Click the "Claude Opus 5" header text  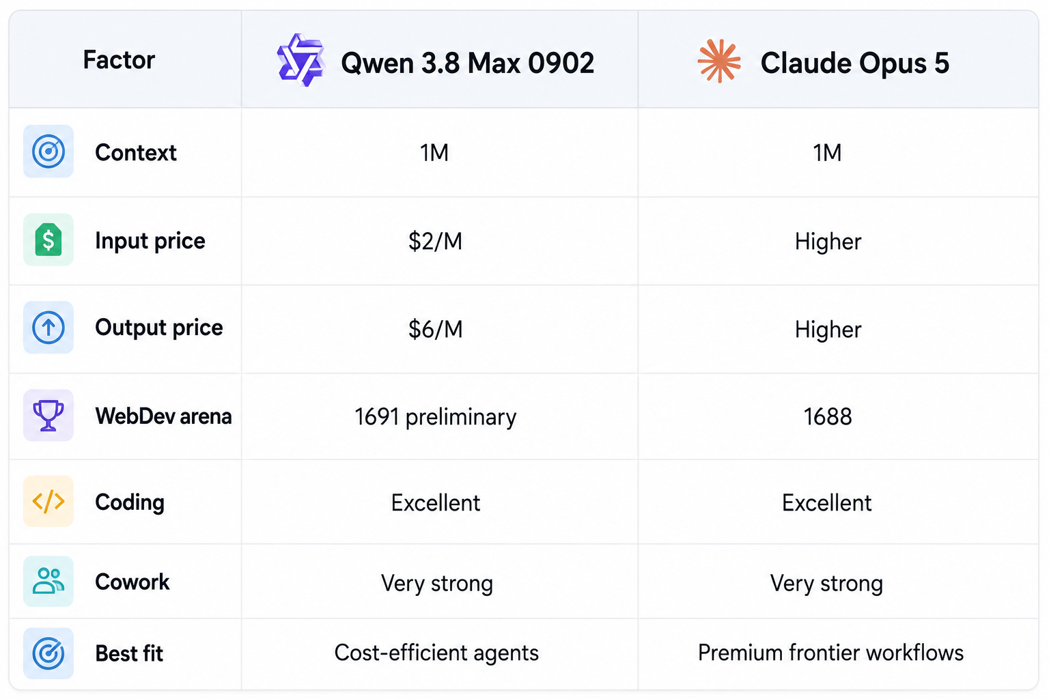point(855,63)
